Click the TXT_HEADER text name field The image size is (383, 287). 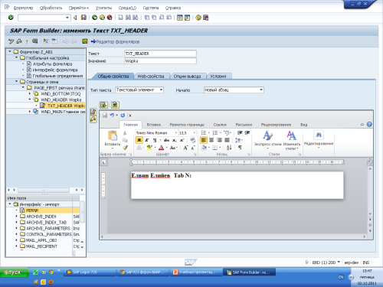[x=160, y=54]
